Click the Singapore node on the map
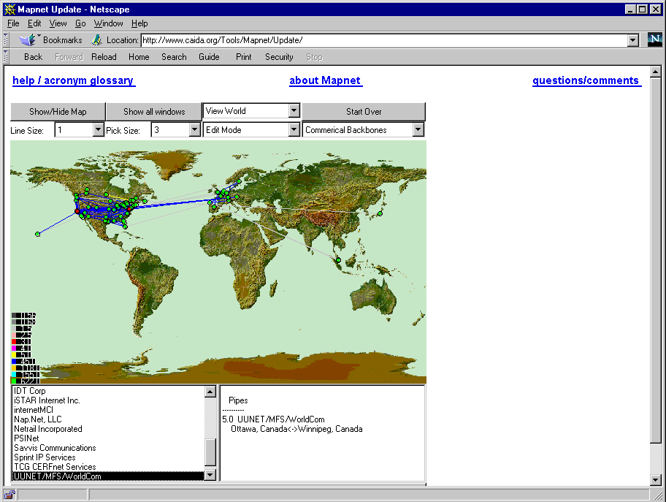This screenshot has height=502, width=666. click(x=338, y=259)
